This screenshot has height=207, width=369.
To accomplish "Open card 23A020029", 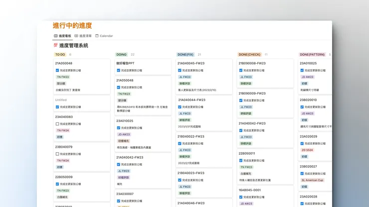I will click(x=315, y=147).
